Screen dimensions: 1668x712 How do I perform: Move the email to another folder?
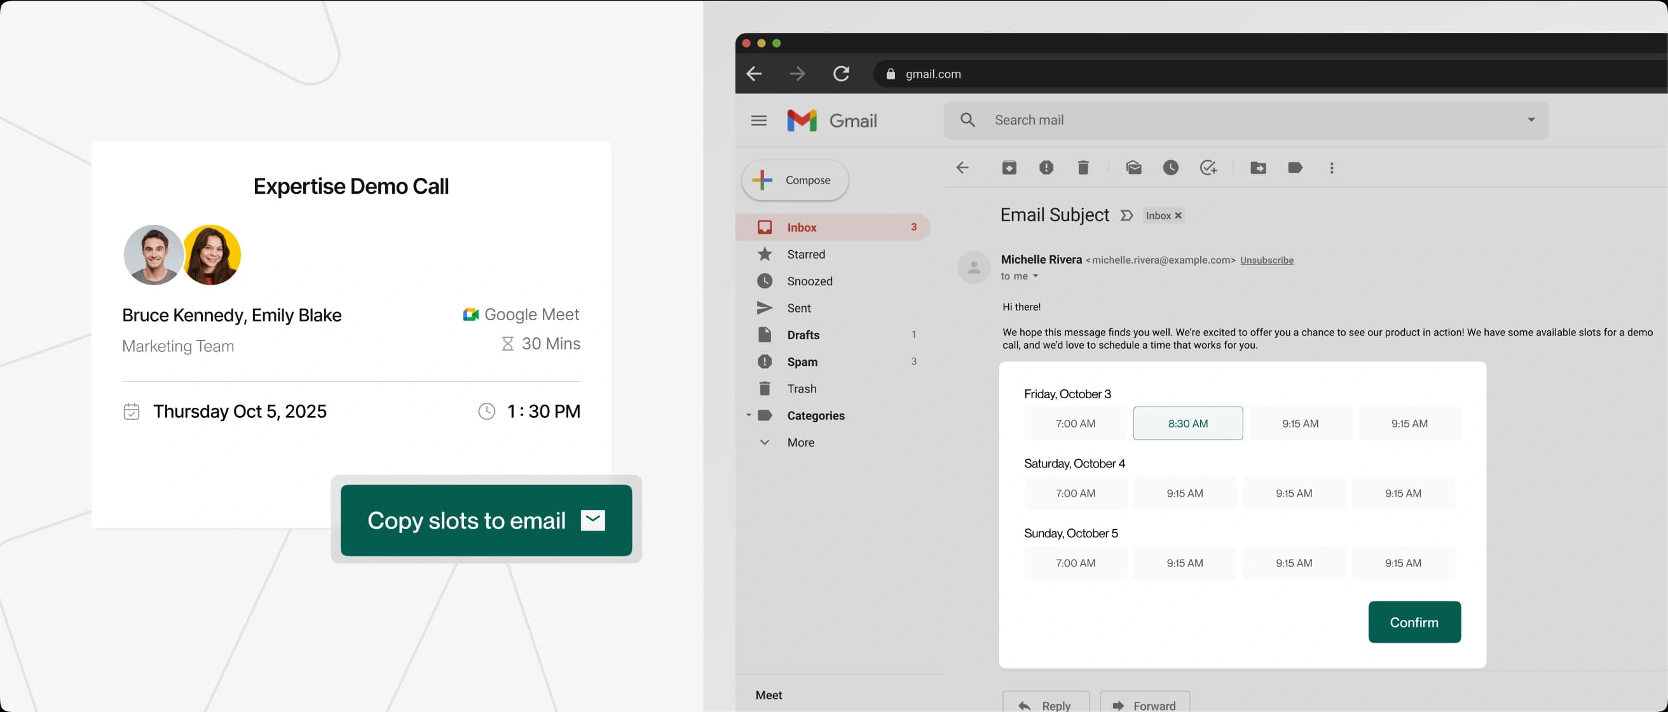pos(1259,168)
